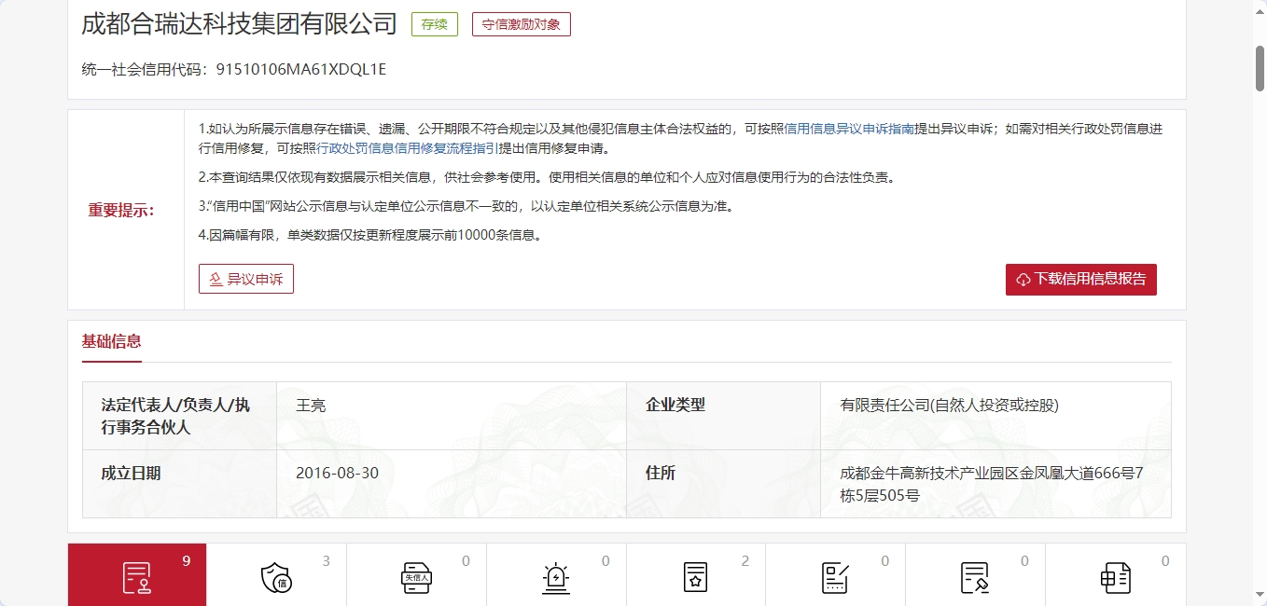Download the credit information report
1267x606 pixels.
(x=1081, y=279)
